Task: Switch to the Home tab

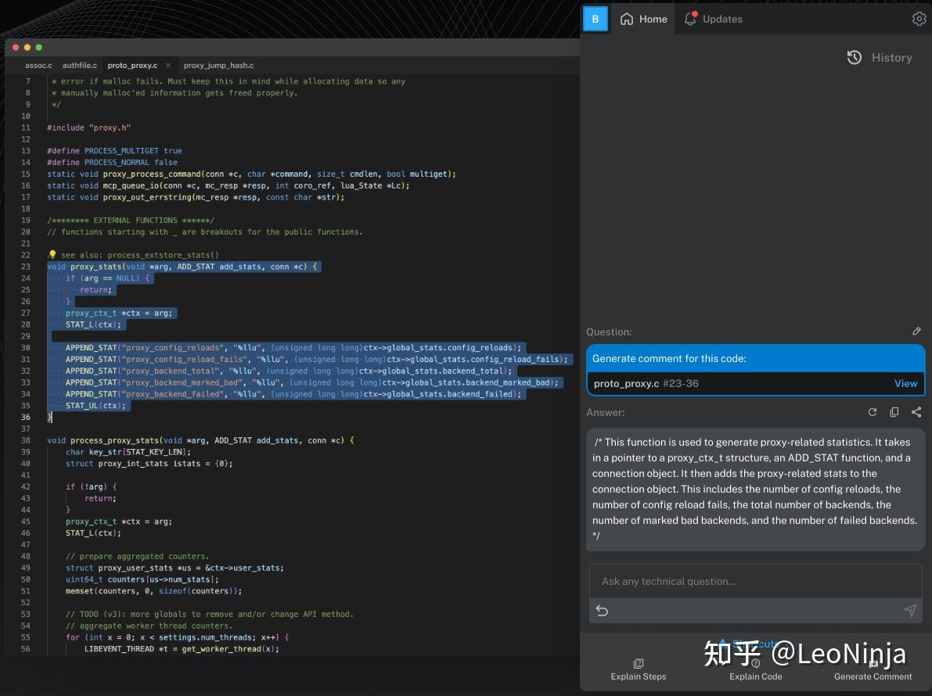Action: (x=644, y=19)
